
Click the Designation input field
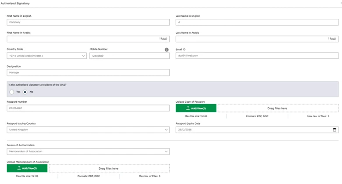pos(88,72)
